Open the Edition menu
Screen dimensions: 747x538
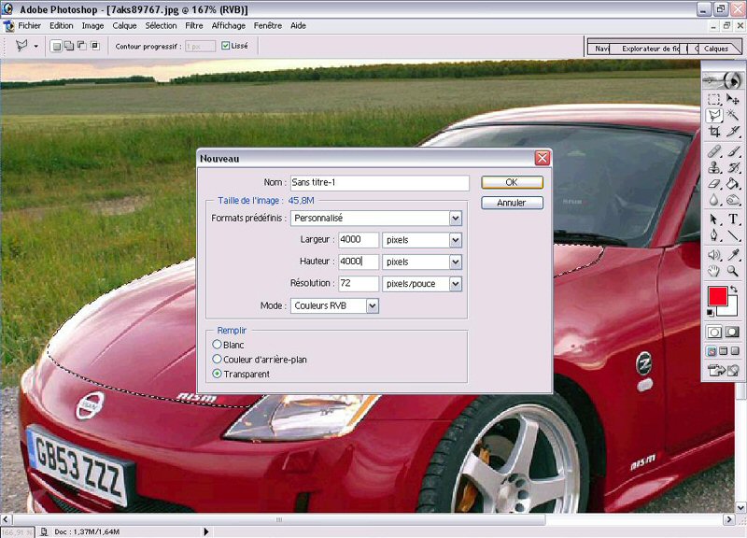[x=62, y=26]
